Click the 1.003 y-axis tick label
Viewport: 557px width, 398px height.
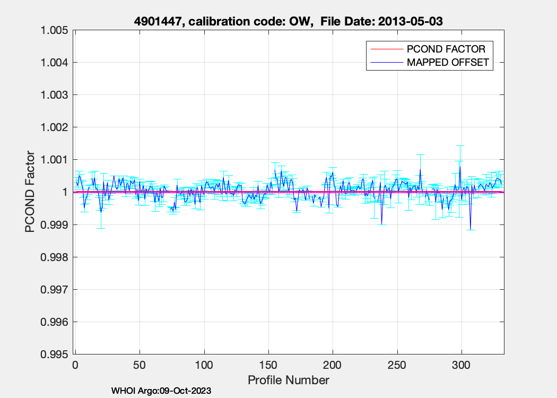click(x=55, y=94)
